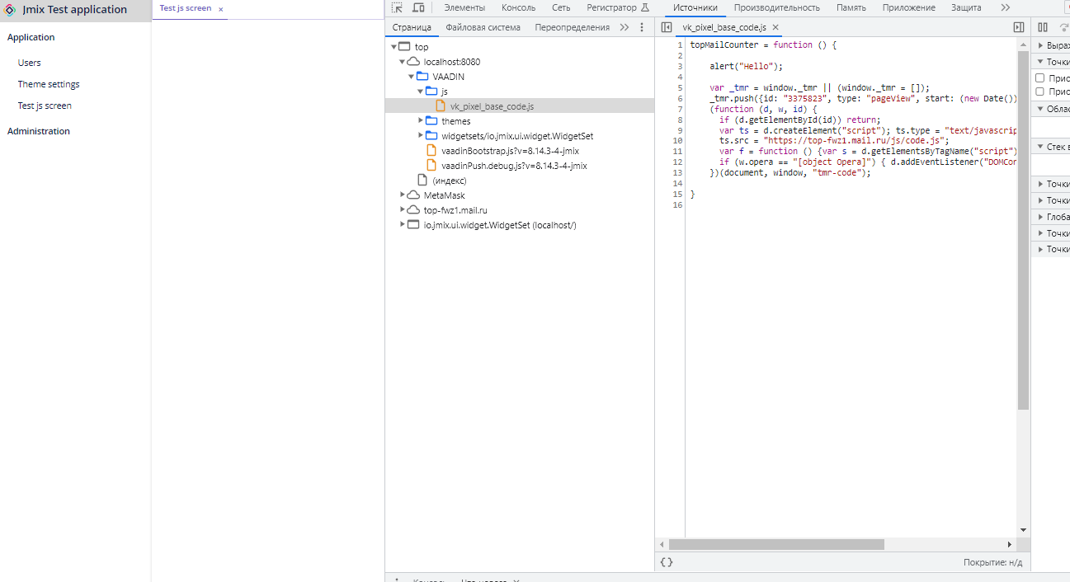Viewport: 1070px width, 582px height.
Task: Select vk_pixel_base_code.js in the tree
Action: pos(520,106)
